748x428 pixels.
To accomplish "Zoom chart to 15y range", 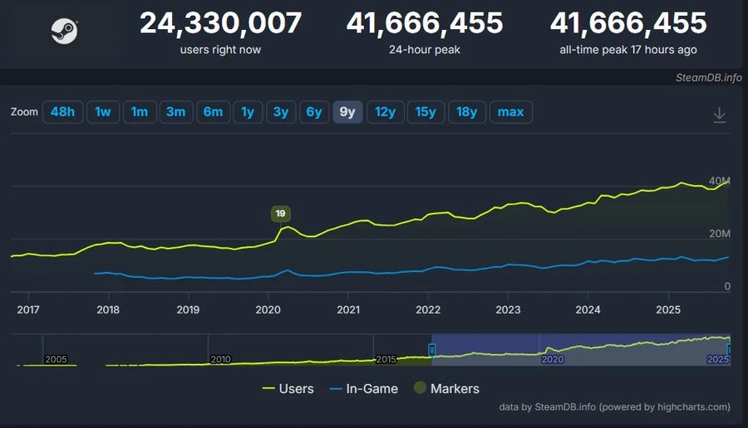I will (x=426, y=112).
